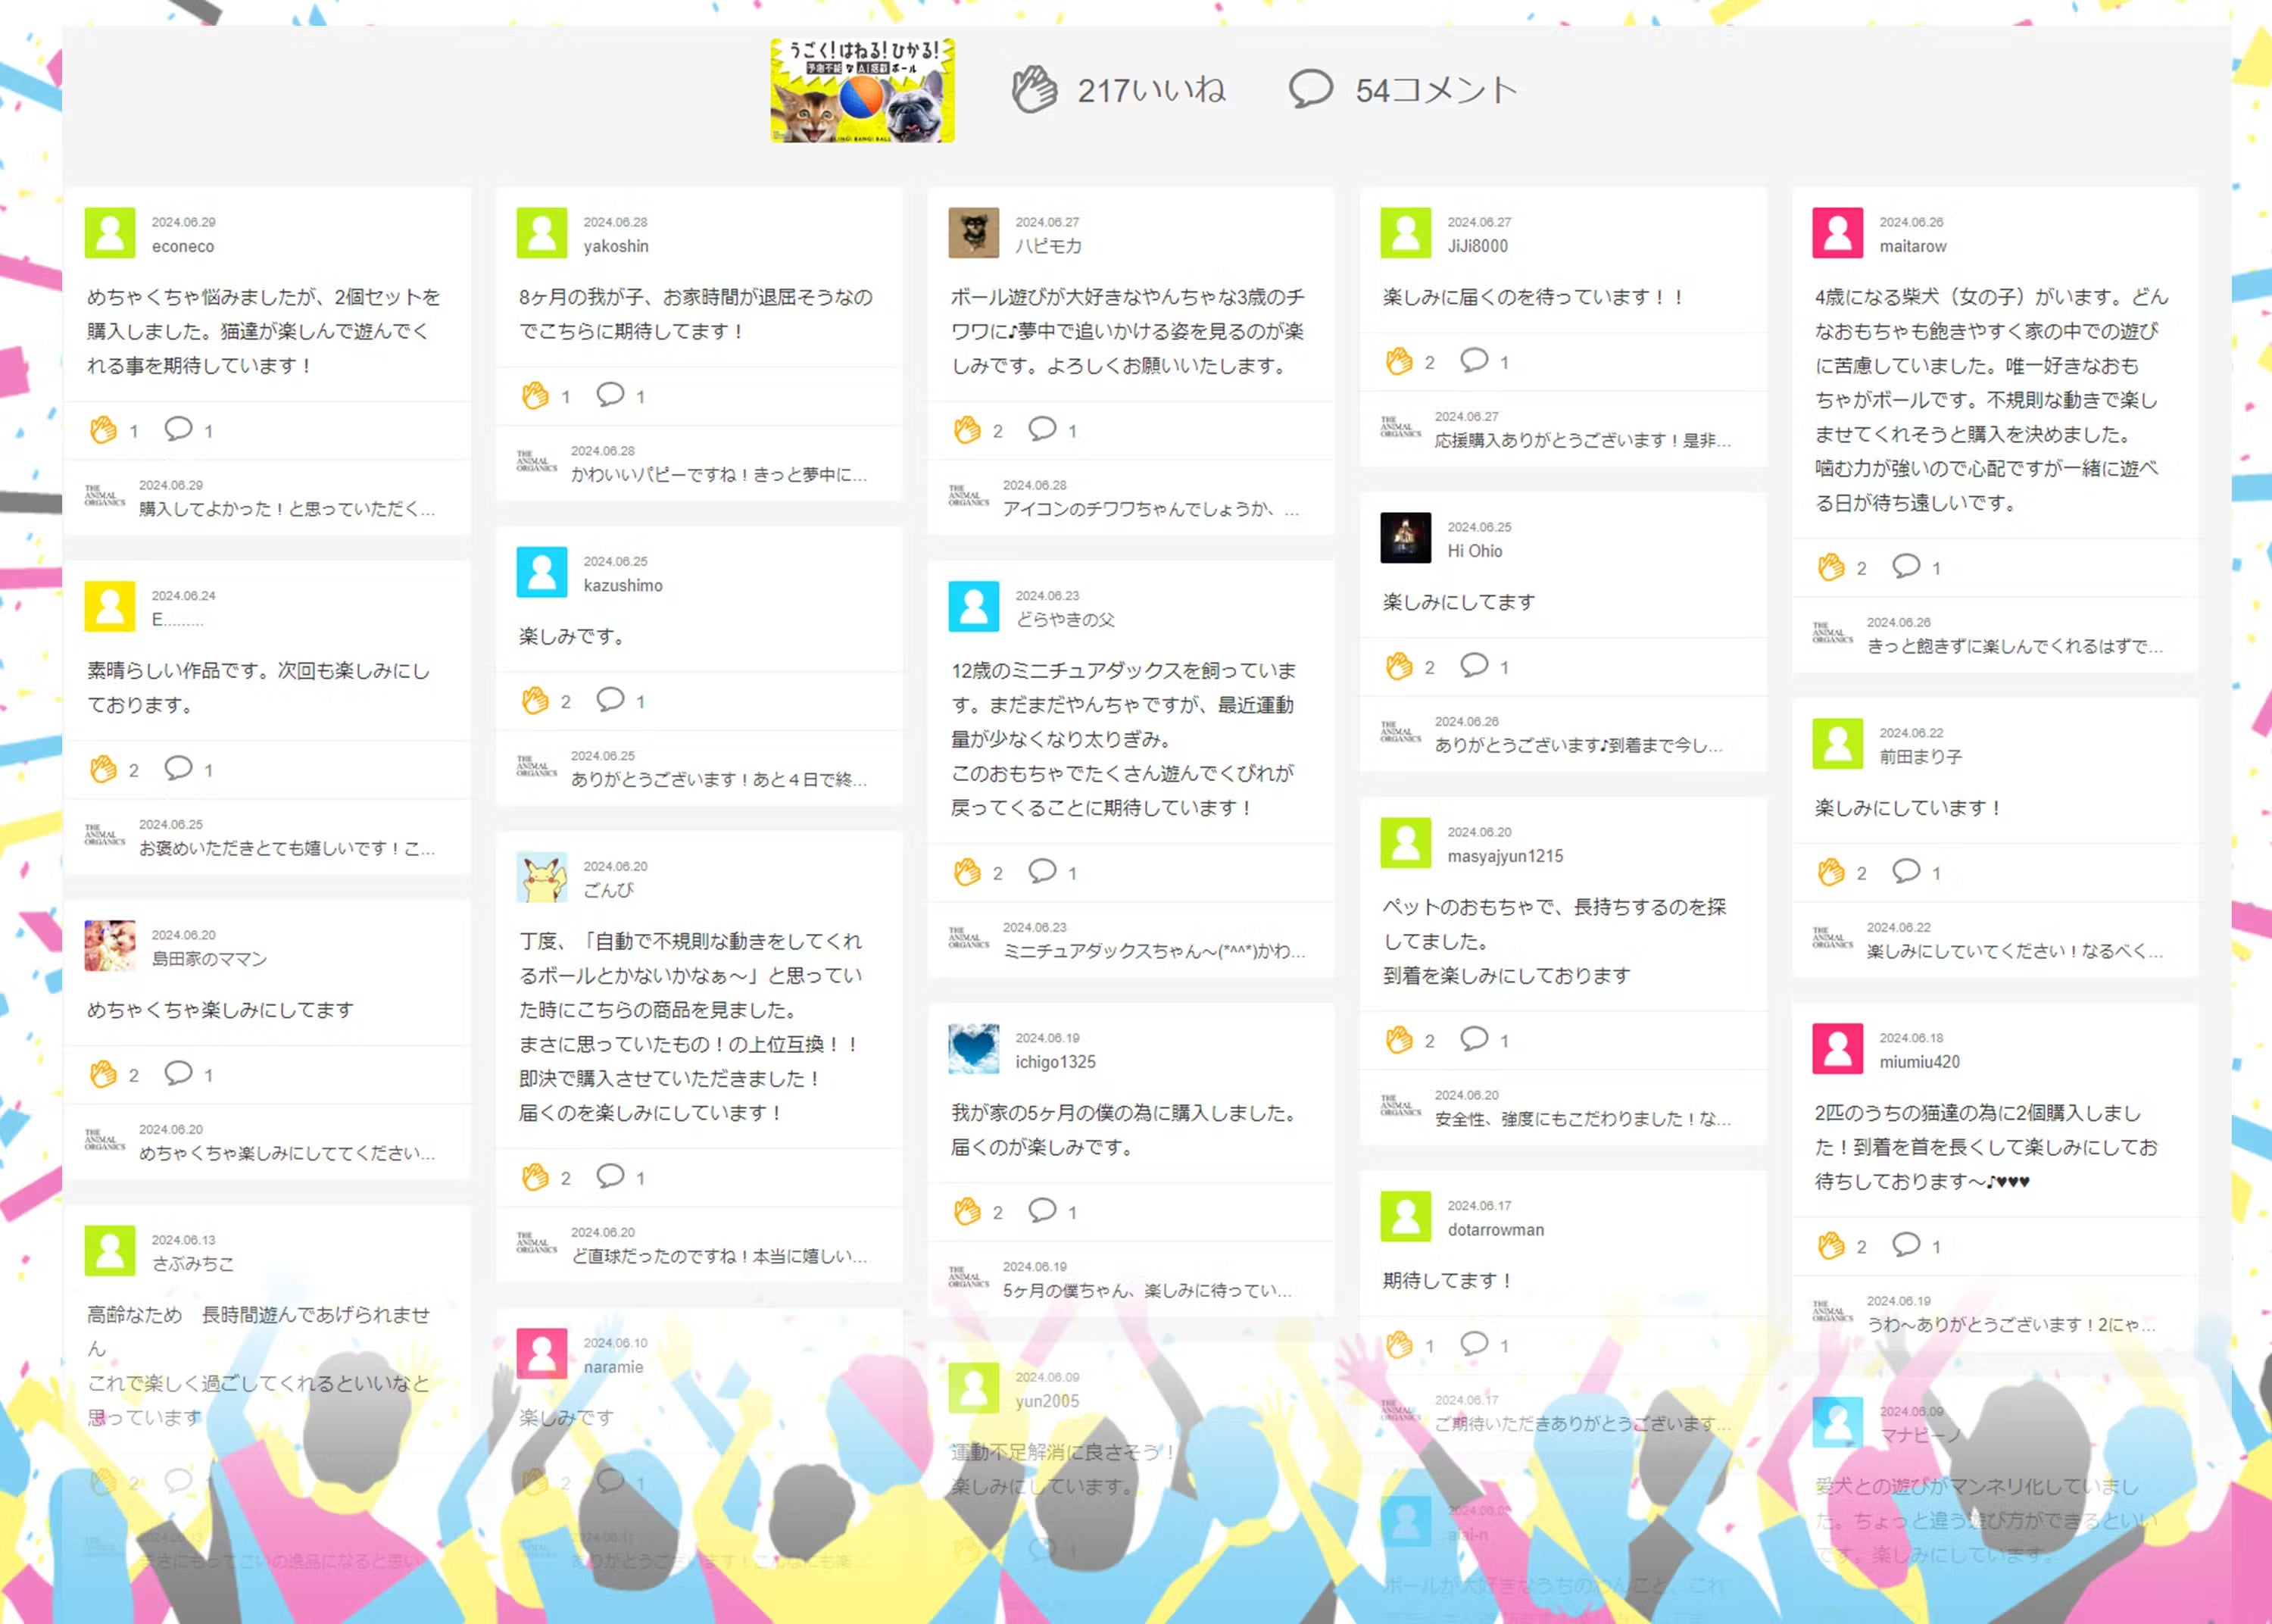Expand the truncated reply starting with きっと飽きずに楽しんで
The height and width of the screenshot is (1624, 2272).
click(2014, 646)
